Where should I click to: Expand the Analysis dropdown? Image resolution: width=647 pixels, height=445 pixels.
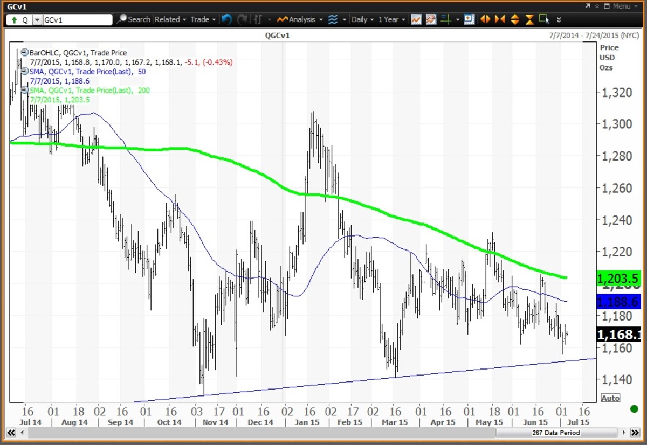pyautogui.click(x=300, y=19)
